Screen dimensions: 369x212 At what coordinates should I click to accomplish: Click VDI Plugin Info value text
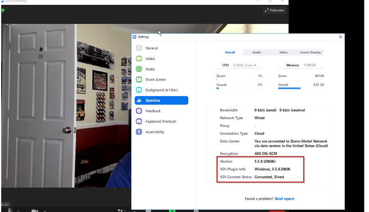272,169
